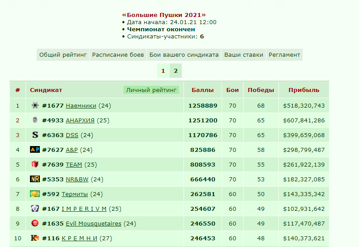Click the Синдикат column header
Screen dimensions: 359x247
(46, 90)
